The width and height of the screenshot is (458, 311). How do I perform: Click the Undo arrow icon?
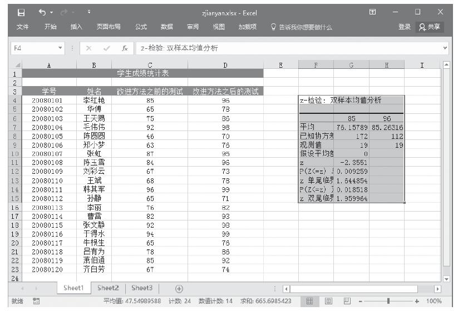pyautogui.click(x=41, y=12)
